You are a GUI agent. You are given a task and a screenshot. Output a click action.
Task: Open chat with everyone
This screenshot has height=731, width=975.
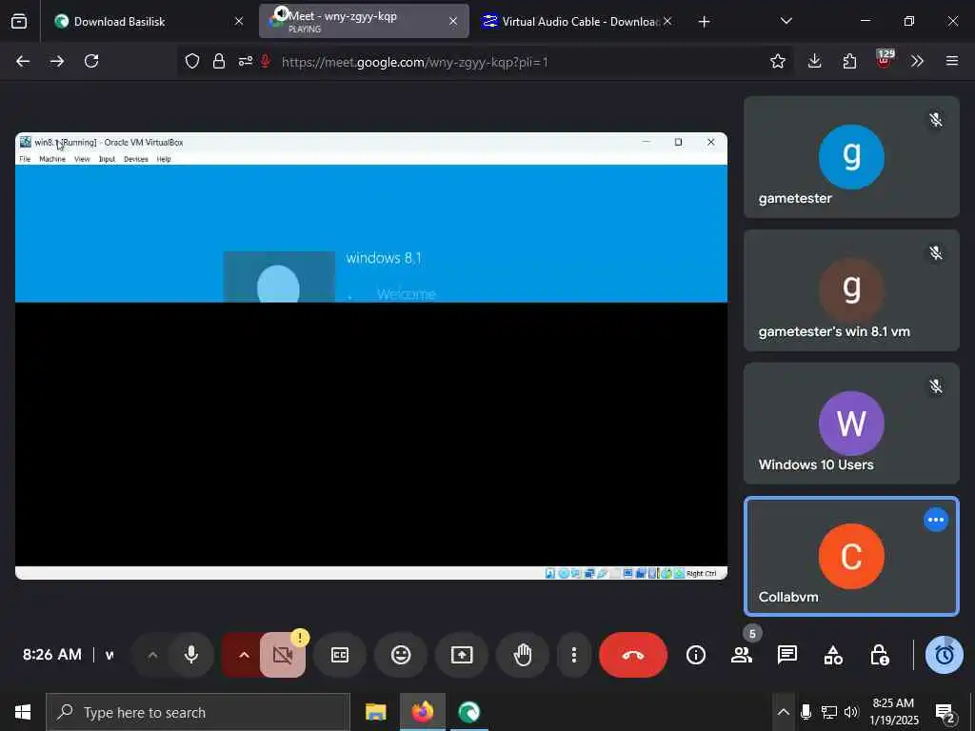(787, 655)
